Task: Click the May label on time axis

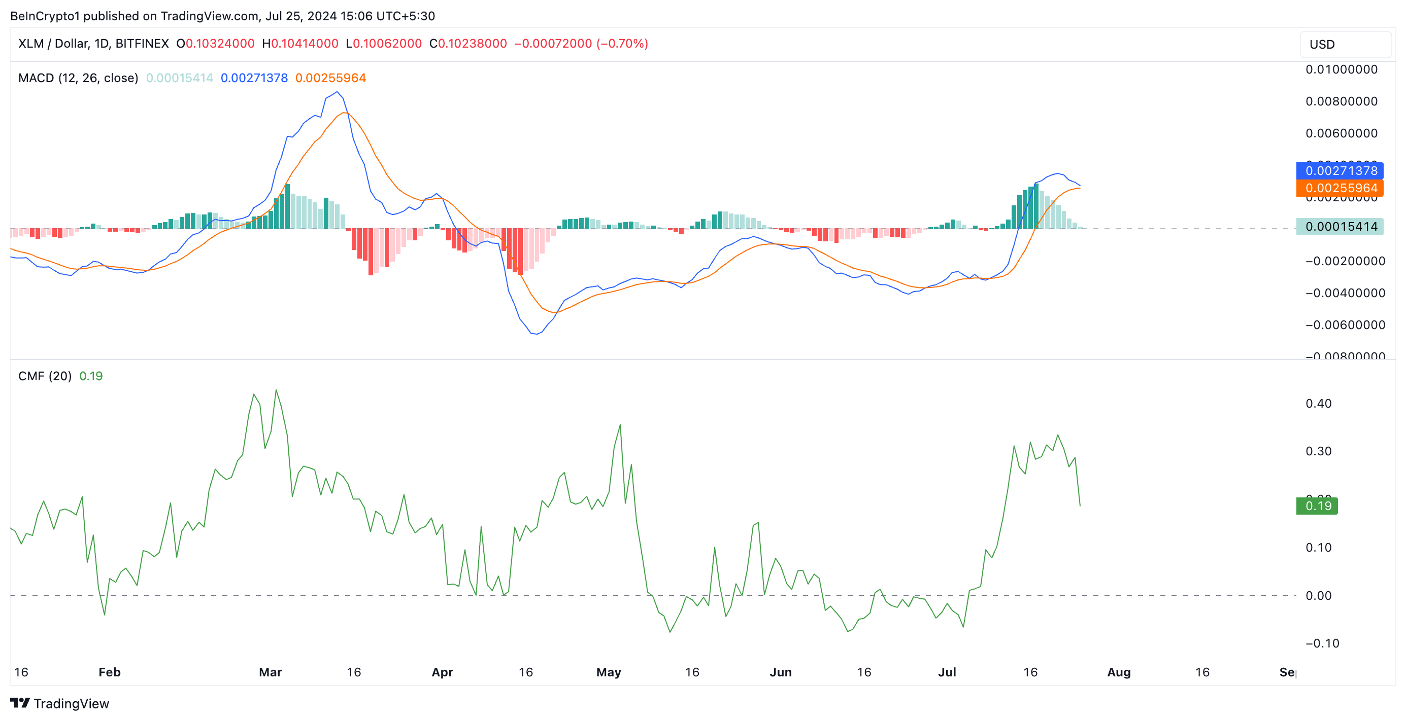Action: tap(608, 672)
